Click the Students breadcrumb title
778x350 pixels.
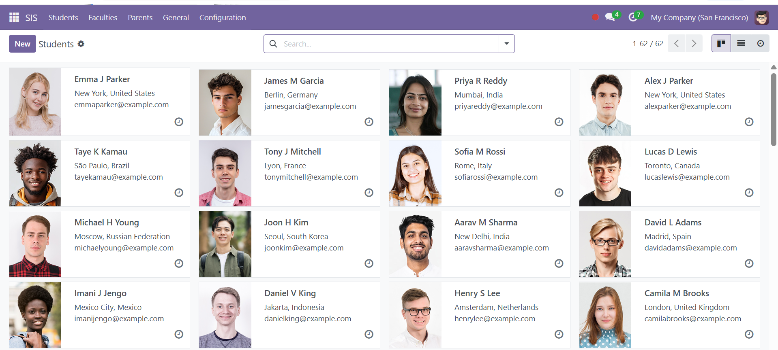[x=56, y=44]
